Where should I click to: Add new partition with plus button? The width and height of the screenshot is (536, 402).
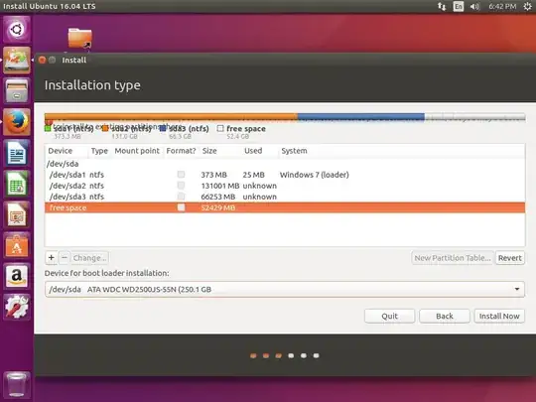[x=52, y=258]
